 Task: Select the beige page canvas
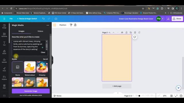click(x=117, y=58)
